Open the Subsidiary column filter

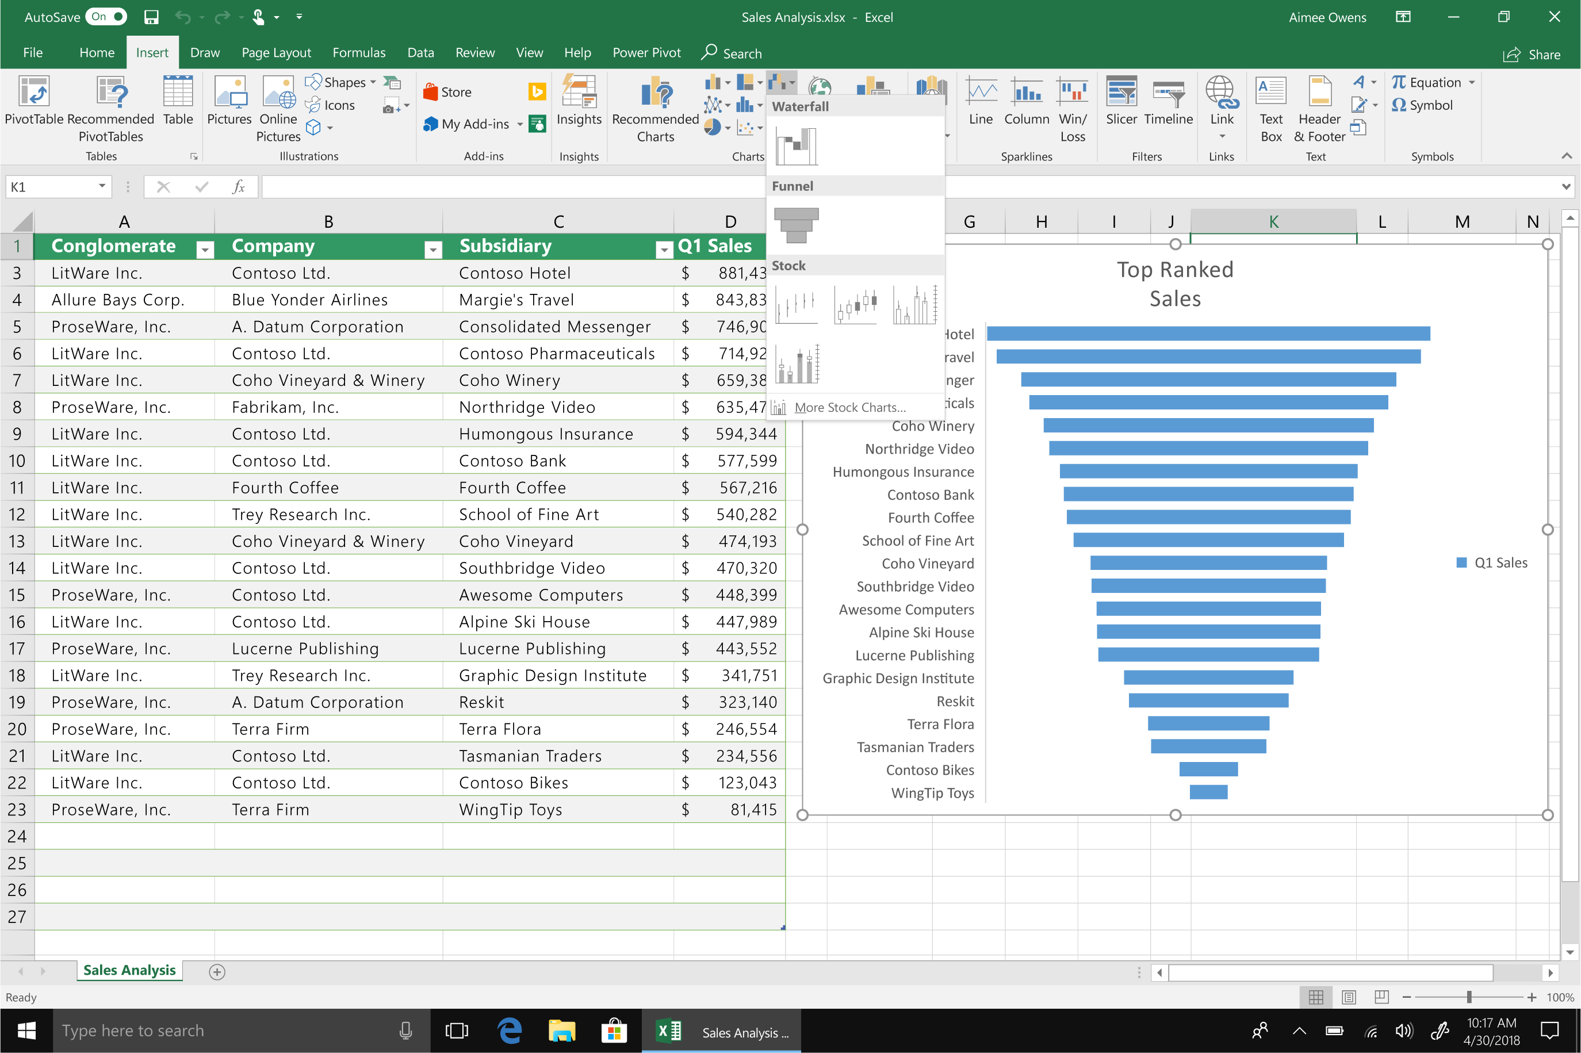pos(664,250)
